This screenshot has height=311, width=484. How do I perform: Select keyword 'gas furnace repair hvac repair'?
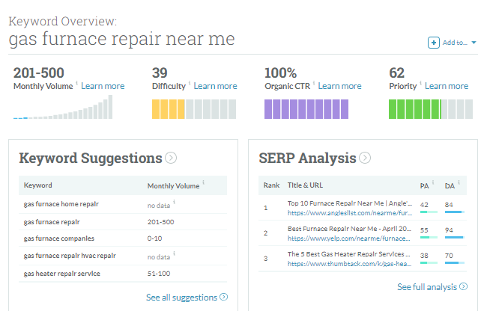coord(70,256)
